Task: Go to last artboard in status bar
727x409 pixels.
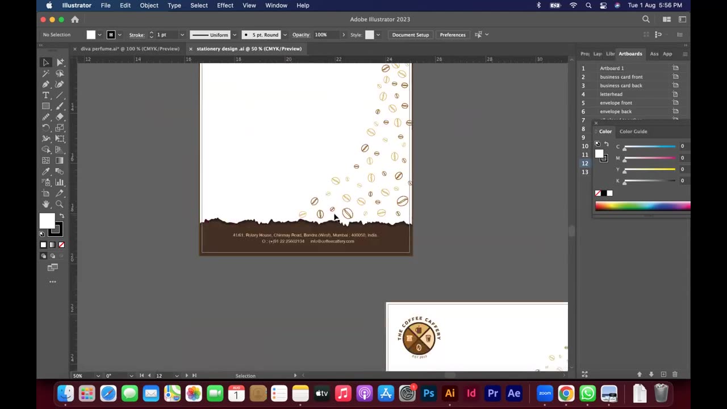Action: pos(194,375)
